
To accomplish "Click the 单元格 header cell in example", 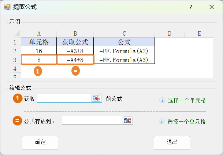I will 39,42.
